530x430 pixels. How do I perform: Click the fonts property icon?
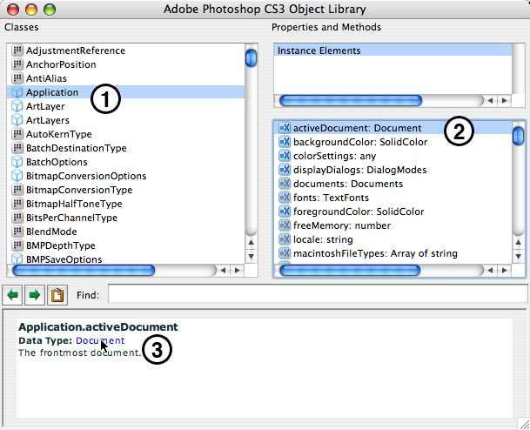285,198
